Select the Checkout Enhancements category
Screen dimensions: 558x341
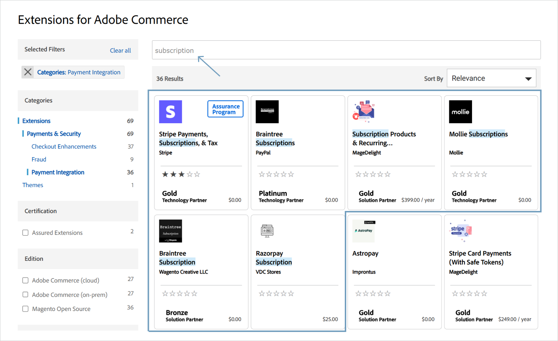pyautogui.click(x=64, y=147)
